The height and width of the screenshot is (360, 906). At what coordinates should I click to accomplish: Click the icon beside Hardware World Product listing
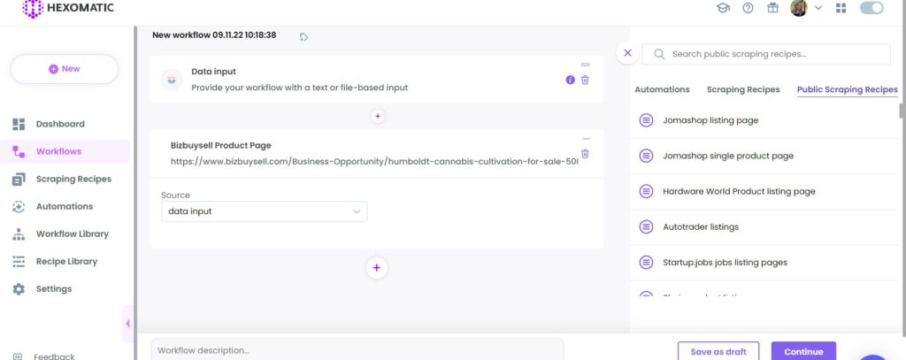(646, 192)
